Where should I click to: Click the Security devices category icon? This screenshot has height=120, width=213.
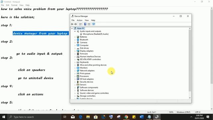pyautogui.click(x=78, y=82)
